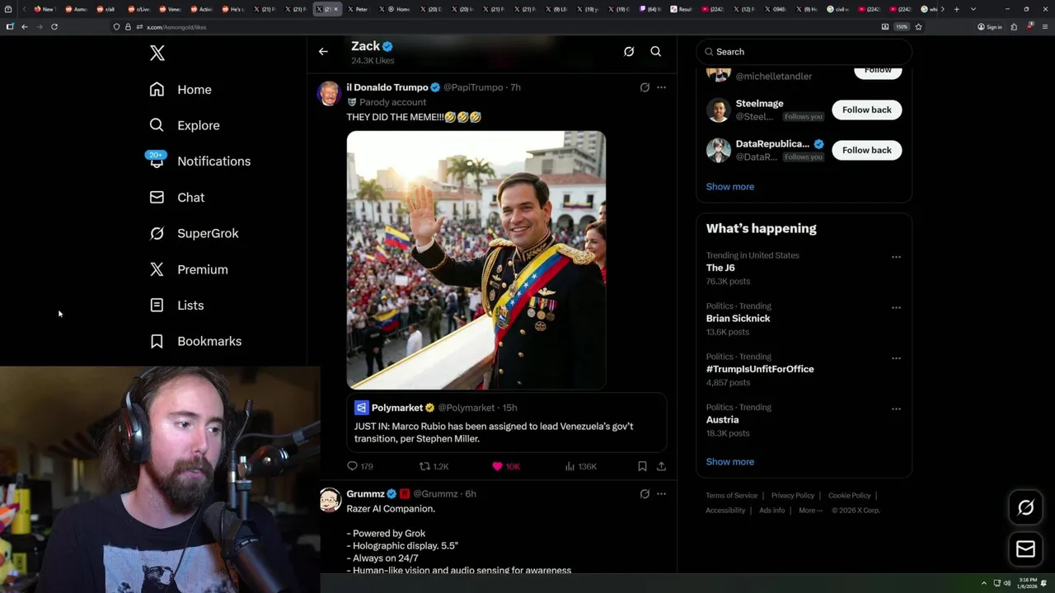This screenshot has width=1055, height=593.
Task: Click the browser back arrow
Action: click(25, 26)
